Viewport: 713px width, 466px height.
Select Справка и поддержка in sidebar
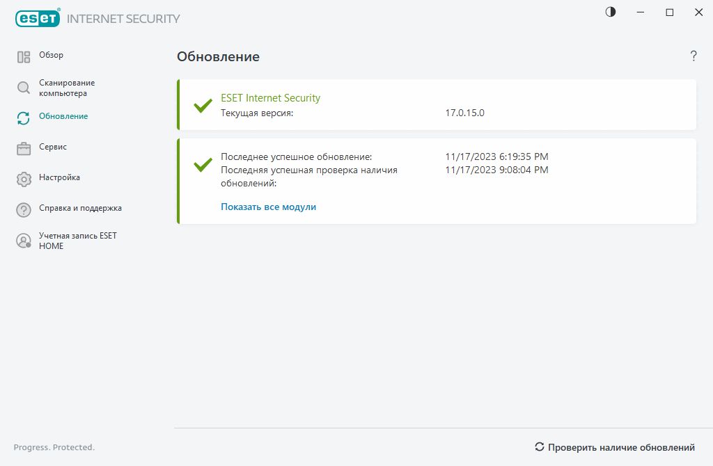[80, 208]
